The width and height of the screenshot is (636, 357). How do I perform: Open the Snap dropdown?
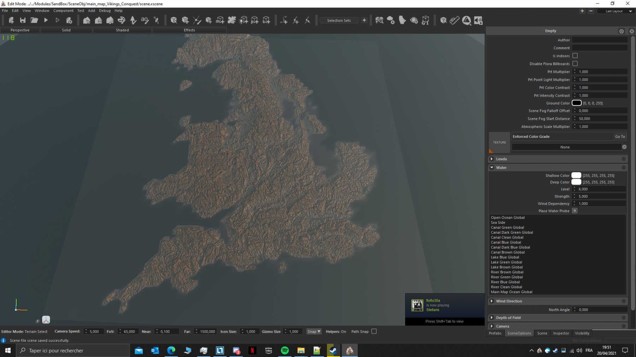pyautogui.click(x=314, y=331)
